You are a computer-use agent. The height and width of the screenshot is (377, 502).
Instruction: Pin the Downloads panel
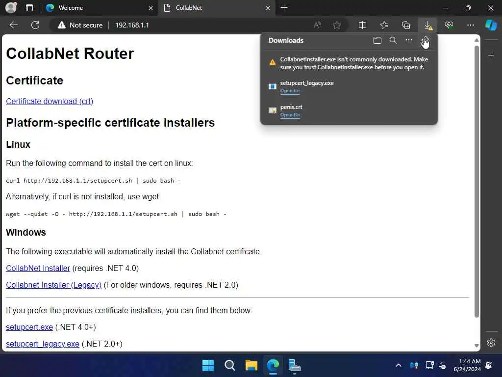(x=425, y=40)
